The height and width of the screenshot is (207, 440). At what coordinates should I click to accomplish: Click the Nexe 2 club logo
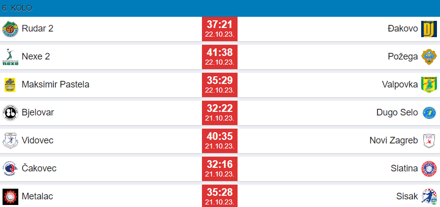[10, 57]
